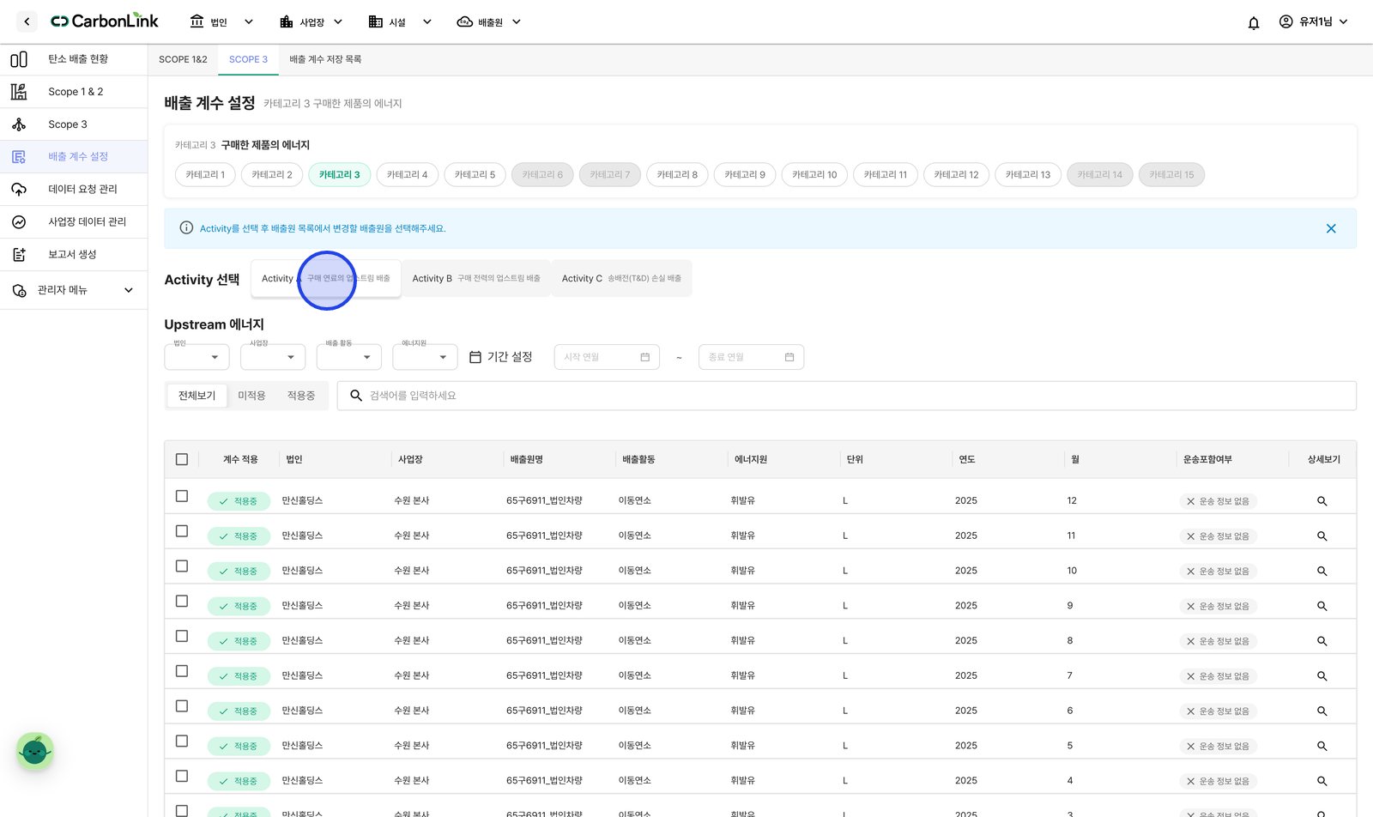The width and height of the screenshot is (1373, 817).
Task: Click the 검색어를 입력하세요 search field
Action: 847,396
